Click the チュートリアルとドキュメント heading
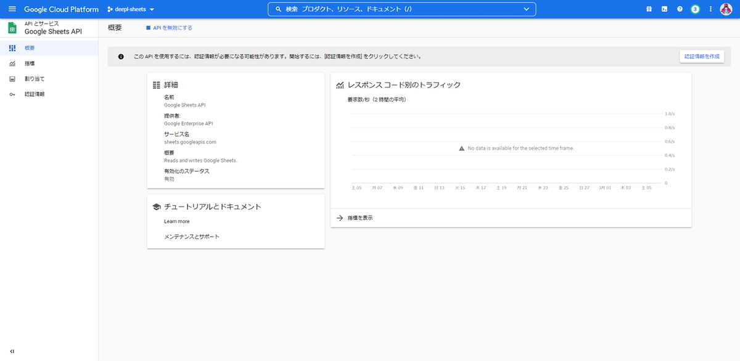The image size is (740, 361). [213, 207]
